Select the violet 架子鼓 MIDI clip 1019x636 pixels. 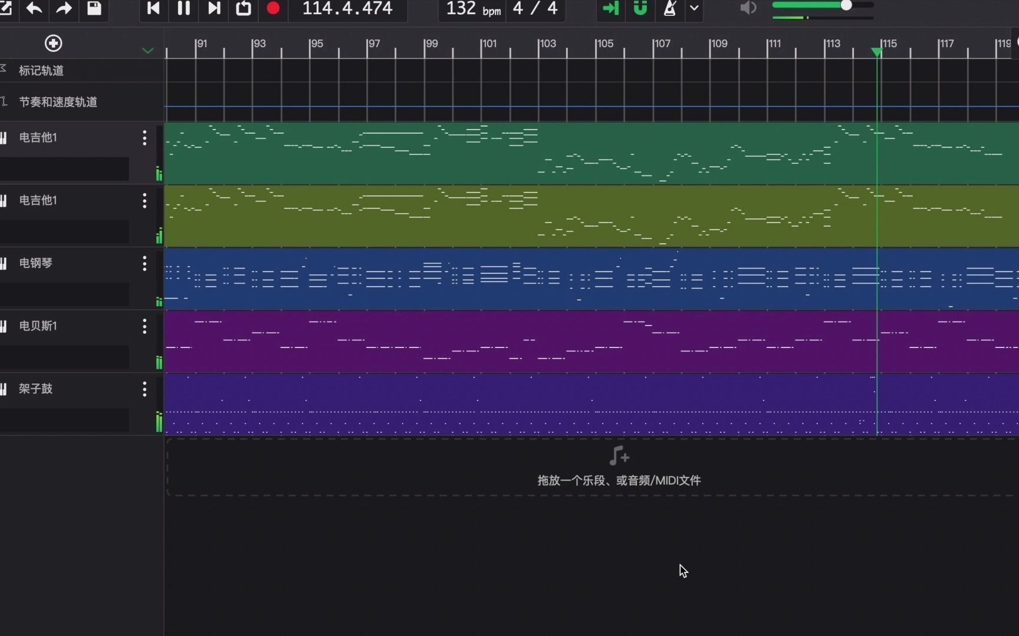pos(591,405)
